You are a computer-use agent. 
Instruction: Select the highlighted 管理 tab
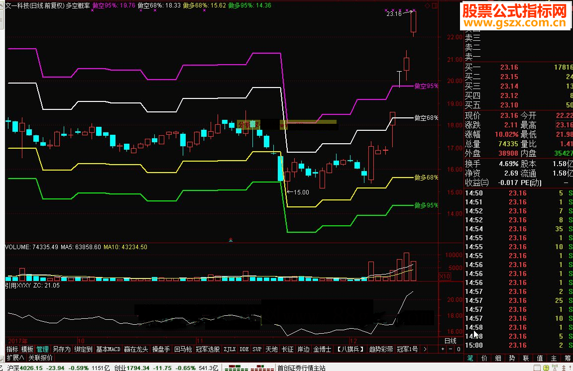pos(42,349)
